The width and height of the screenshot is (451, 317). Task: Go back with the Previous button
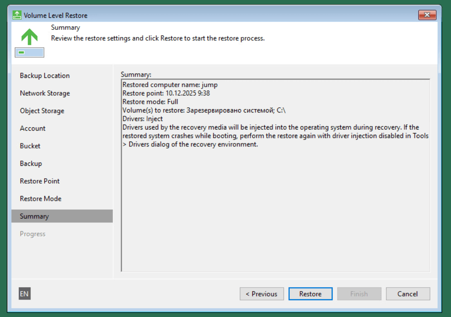(x=262, y=294)
